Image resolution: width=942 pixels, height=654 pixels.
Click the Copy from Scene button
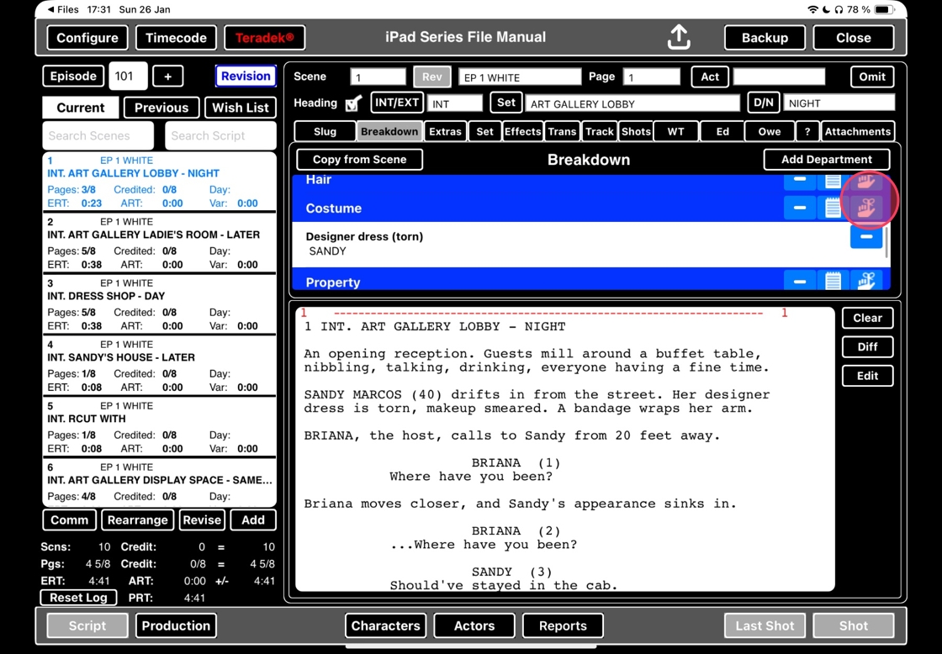359,159
